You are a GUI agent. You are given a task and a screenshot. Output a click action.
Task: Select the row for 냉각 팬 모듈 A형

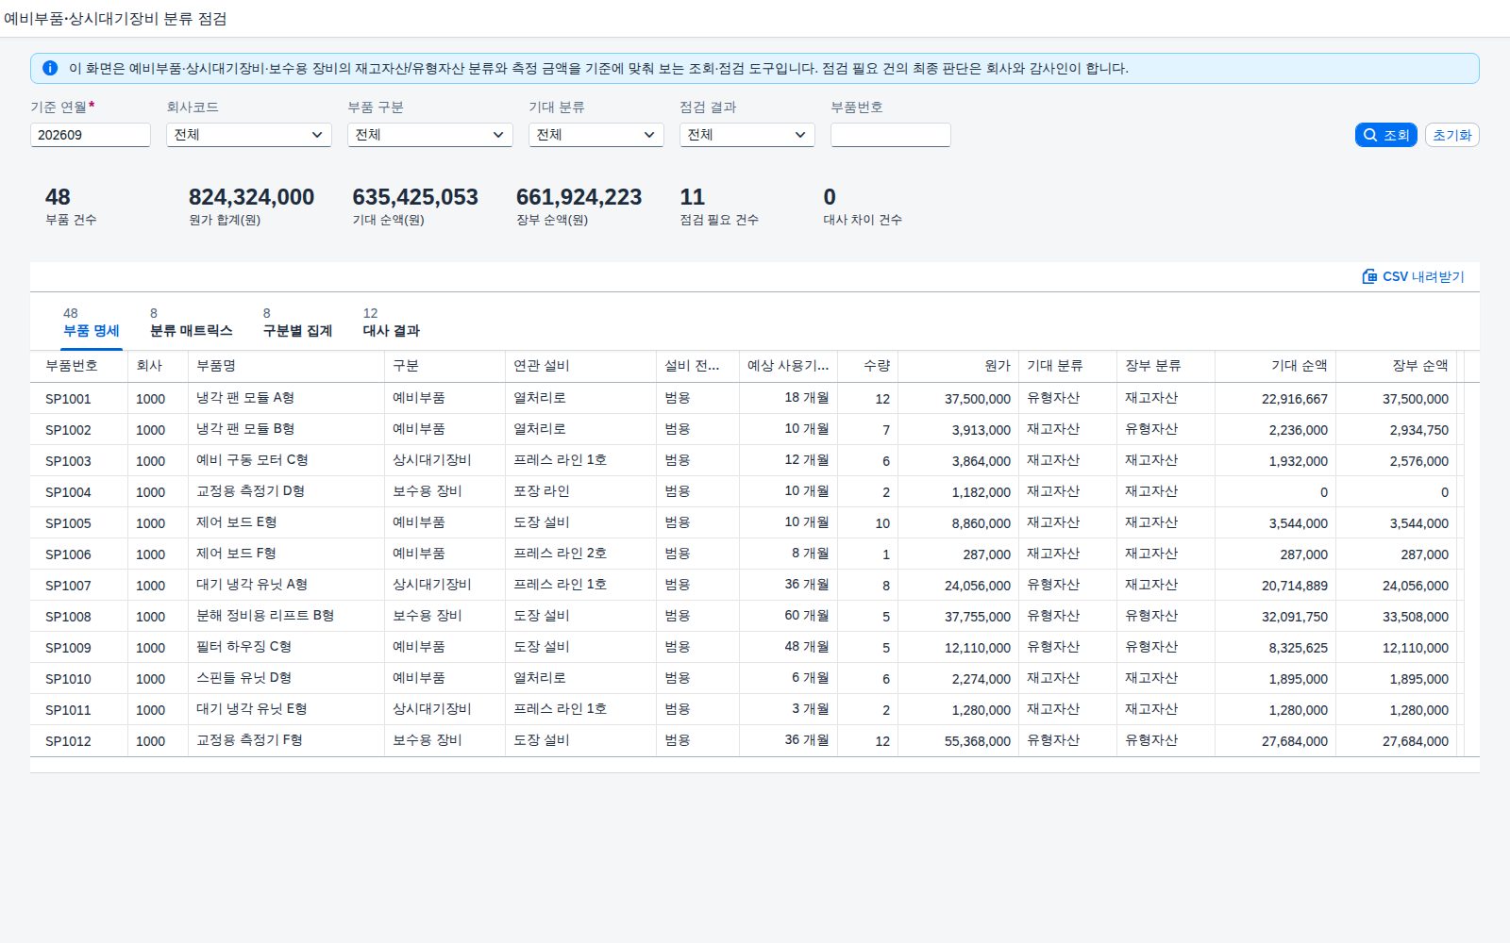[x=746, y=398]
